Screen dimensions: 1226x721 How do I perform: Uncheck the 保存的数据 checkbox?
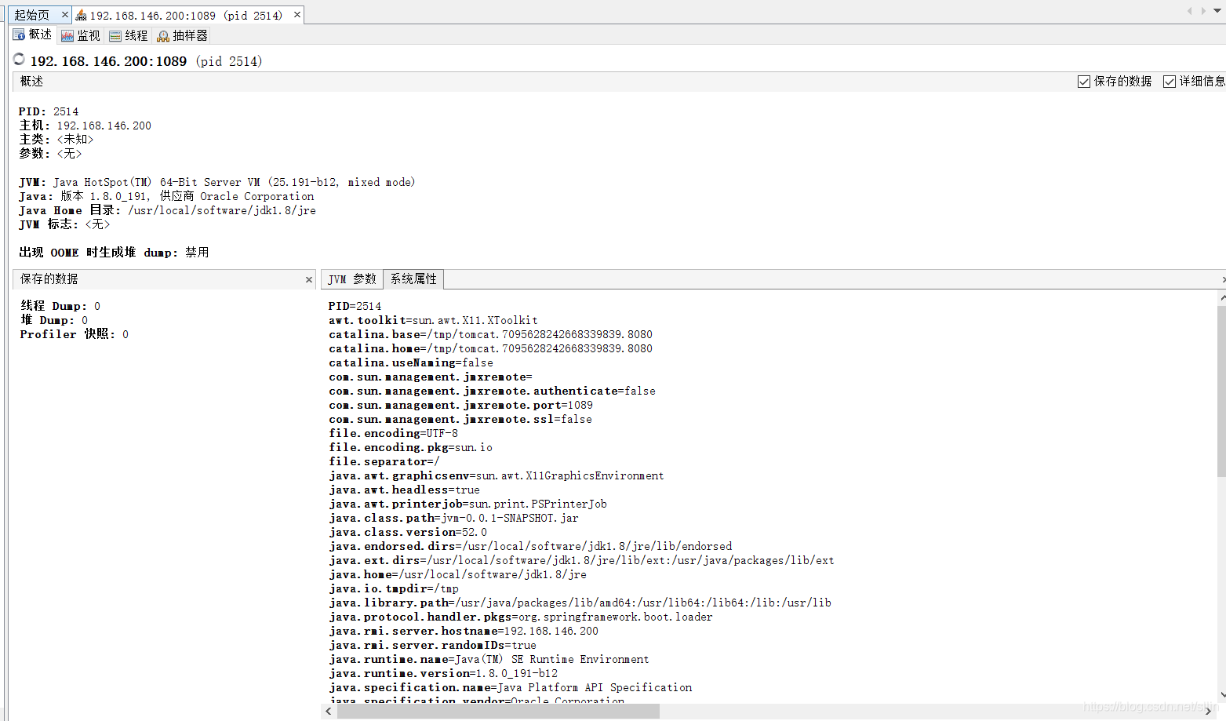pos(1084,82)
